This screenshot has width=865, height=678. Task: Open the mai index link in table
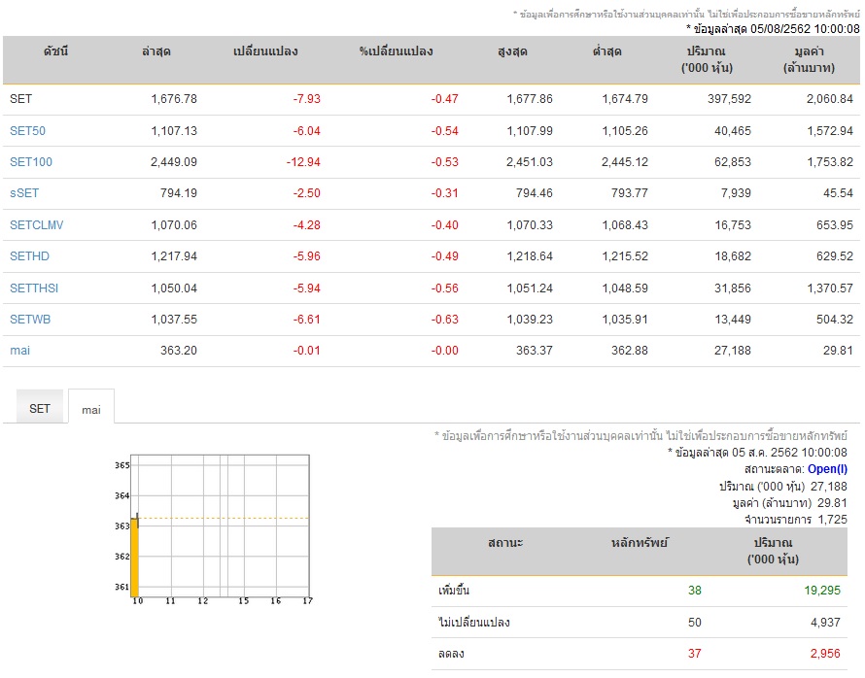pyautogui.click(x=19, y=351)
